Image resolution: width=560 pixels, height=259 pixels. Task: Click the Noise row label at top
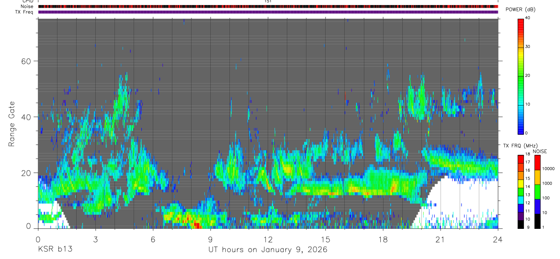point(28,6)
